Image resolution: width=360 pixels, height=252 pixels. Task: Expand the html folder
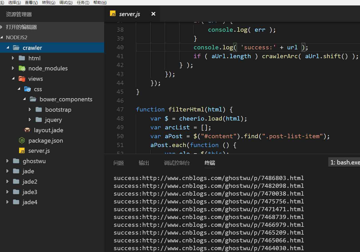point(12,58)
